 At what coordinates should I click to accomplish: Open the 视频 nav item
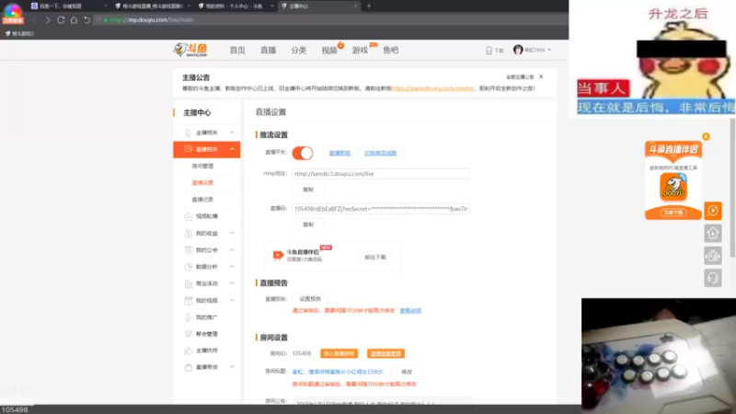coord(329,51)
